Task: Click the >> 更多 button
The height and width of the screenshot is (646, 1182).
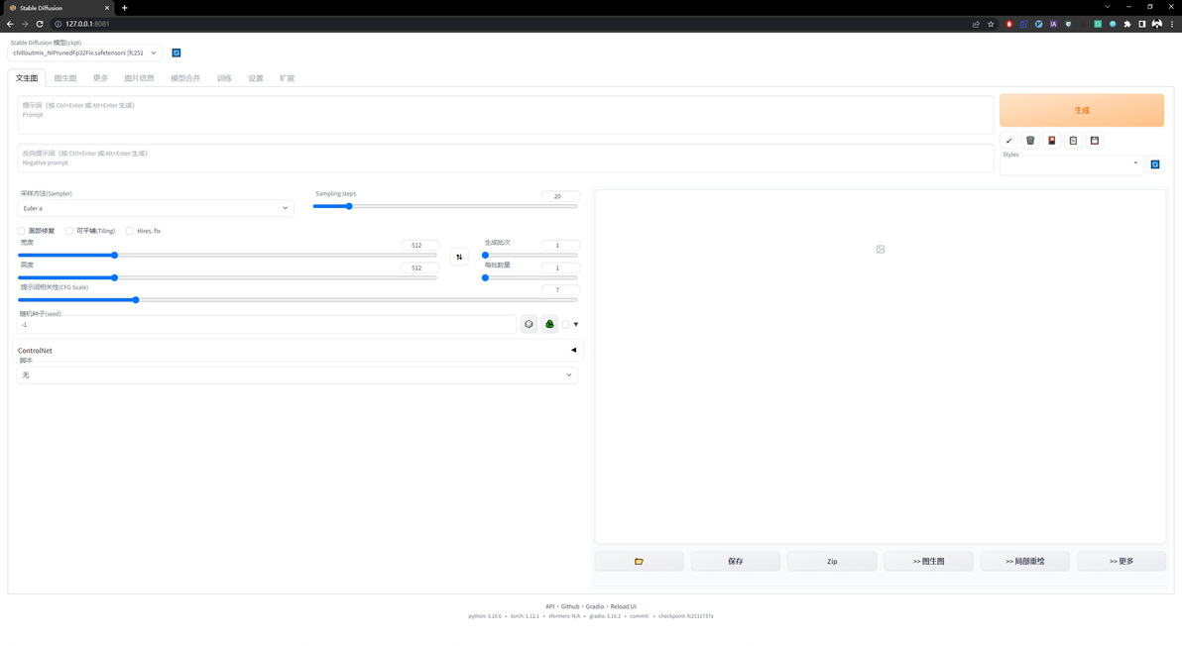Action: point(1122,561)
